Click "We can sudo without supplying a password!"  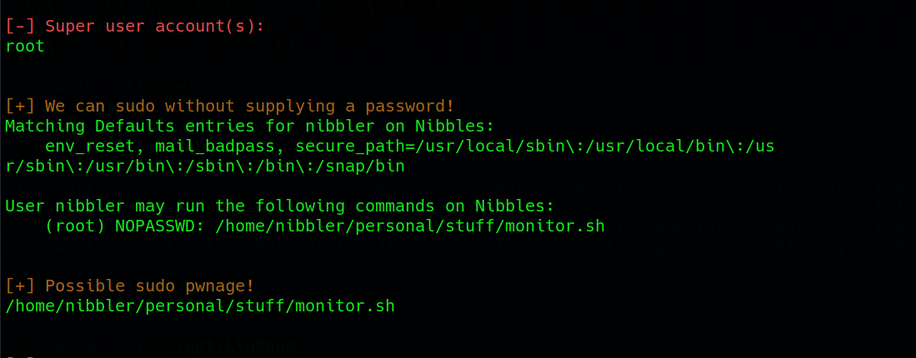click(249, 106)
